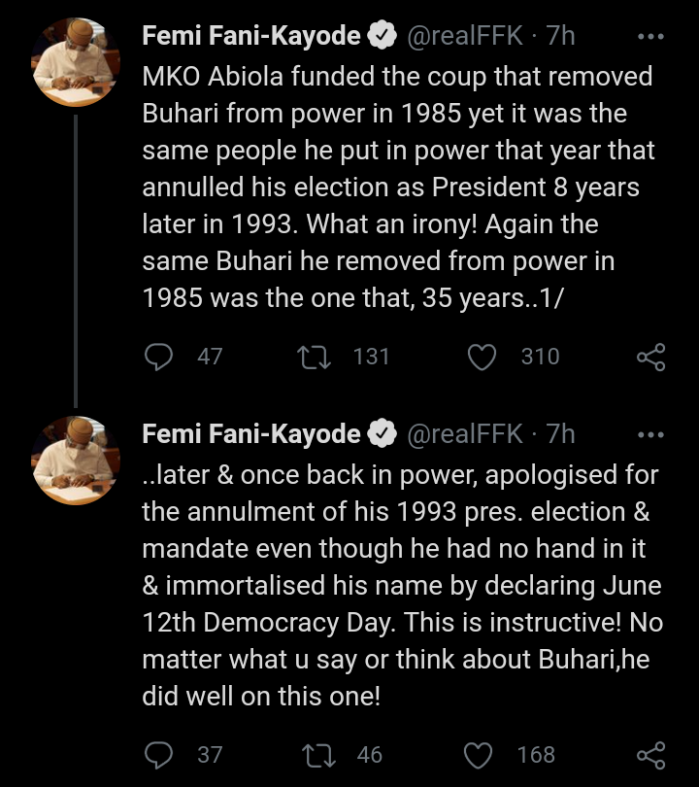Open Femi Fani-Kayode name on second tweet
Viewport: 699px width, 787px height.
click(250, 433)
